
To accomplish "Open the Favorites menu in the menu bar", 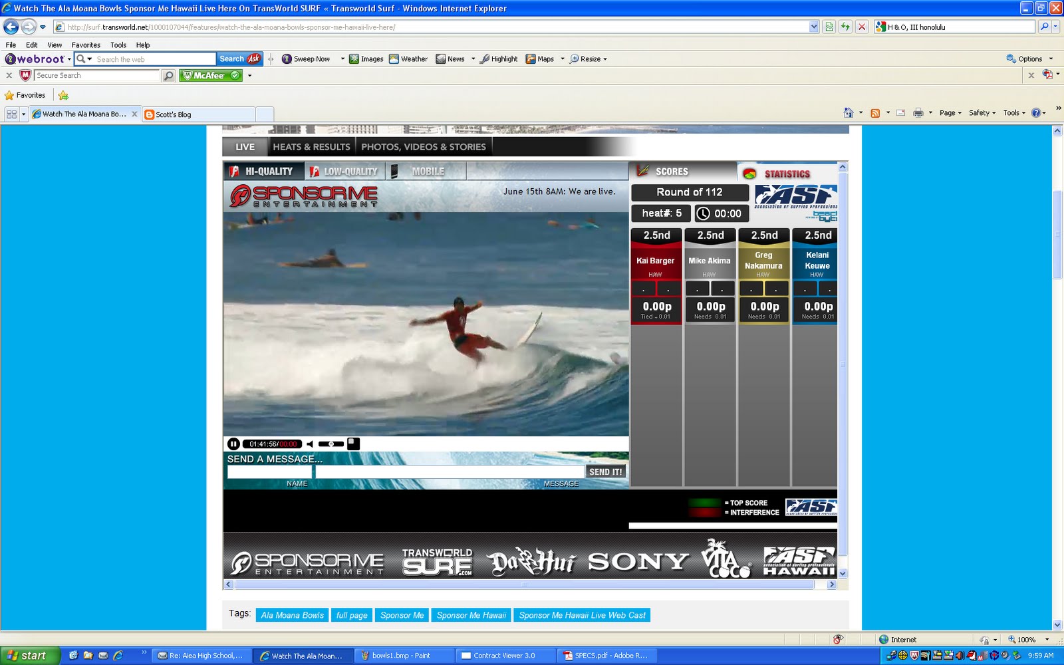I will tap(86, 45).
